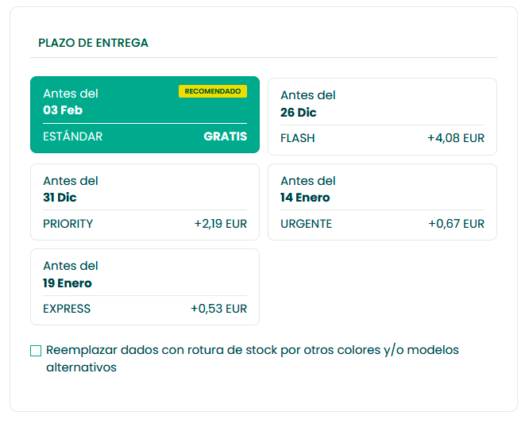
Task: Click the 03 Feb delivery date
Action: pyautogui.click(x=63, y=110)
